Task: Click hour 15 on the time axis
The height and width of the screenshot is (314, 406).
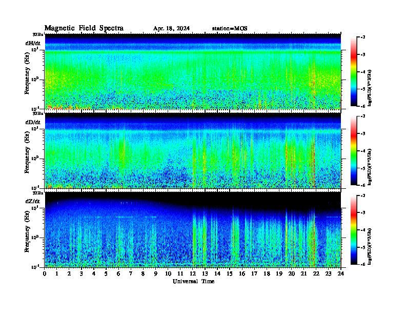Action: coord(230,273)
